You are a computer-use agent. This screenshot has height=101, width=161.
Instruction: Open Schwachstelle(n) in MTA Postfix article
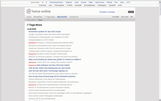click(41, 40)
